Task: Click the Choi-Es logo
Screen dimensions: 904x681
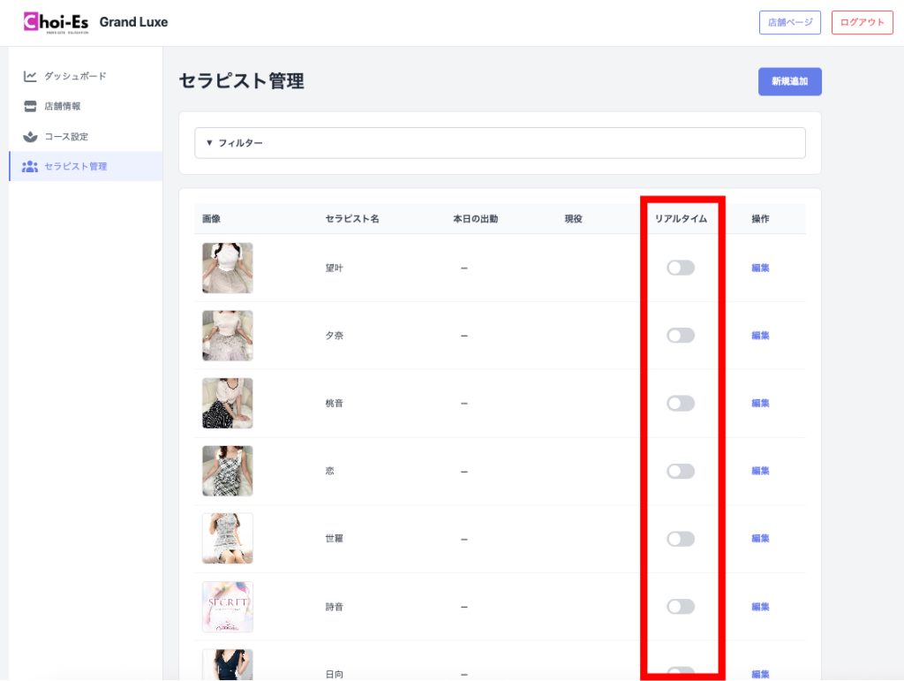Action: [x=56, y=22]
